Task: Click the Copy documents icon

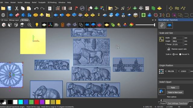Action: click(x=23, y=8)
